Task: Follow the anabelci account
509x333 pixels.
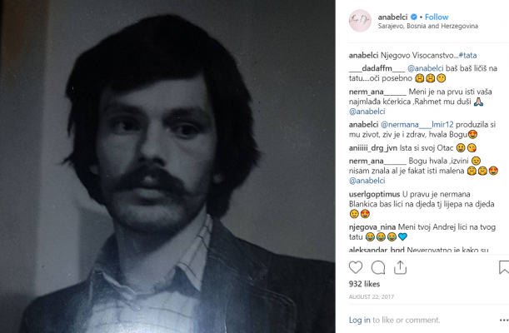Action: pos(437,17)
